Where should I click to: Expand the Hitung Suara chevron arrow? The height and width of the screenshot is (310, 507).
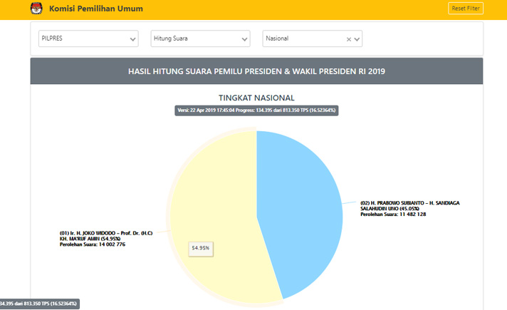tap(244, 39)
